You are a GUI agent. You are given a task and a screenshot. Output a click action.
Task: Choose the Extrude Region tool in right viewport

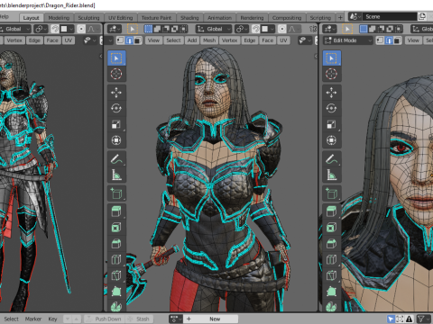[331, 211]
